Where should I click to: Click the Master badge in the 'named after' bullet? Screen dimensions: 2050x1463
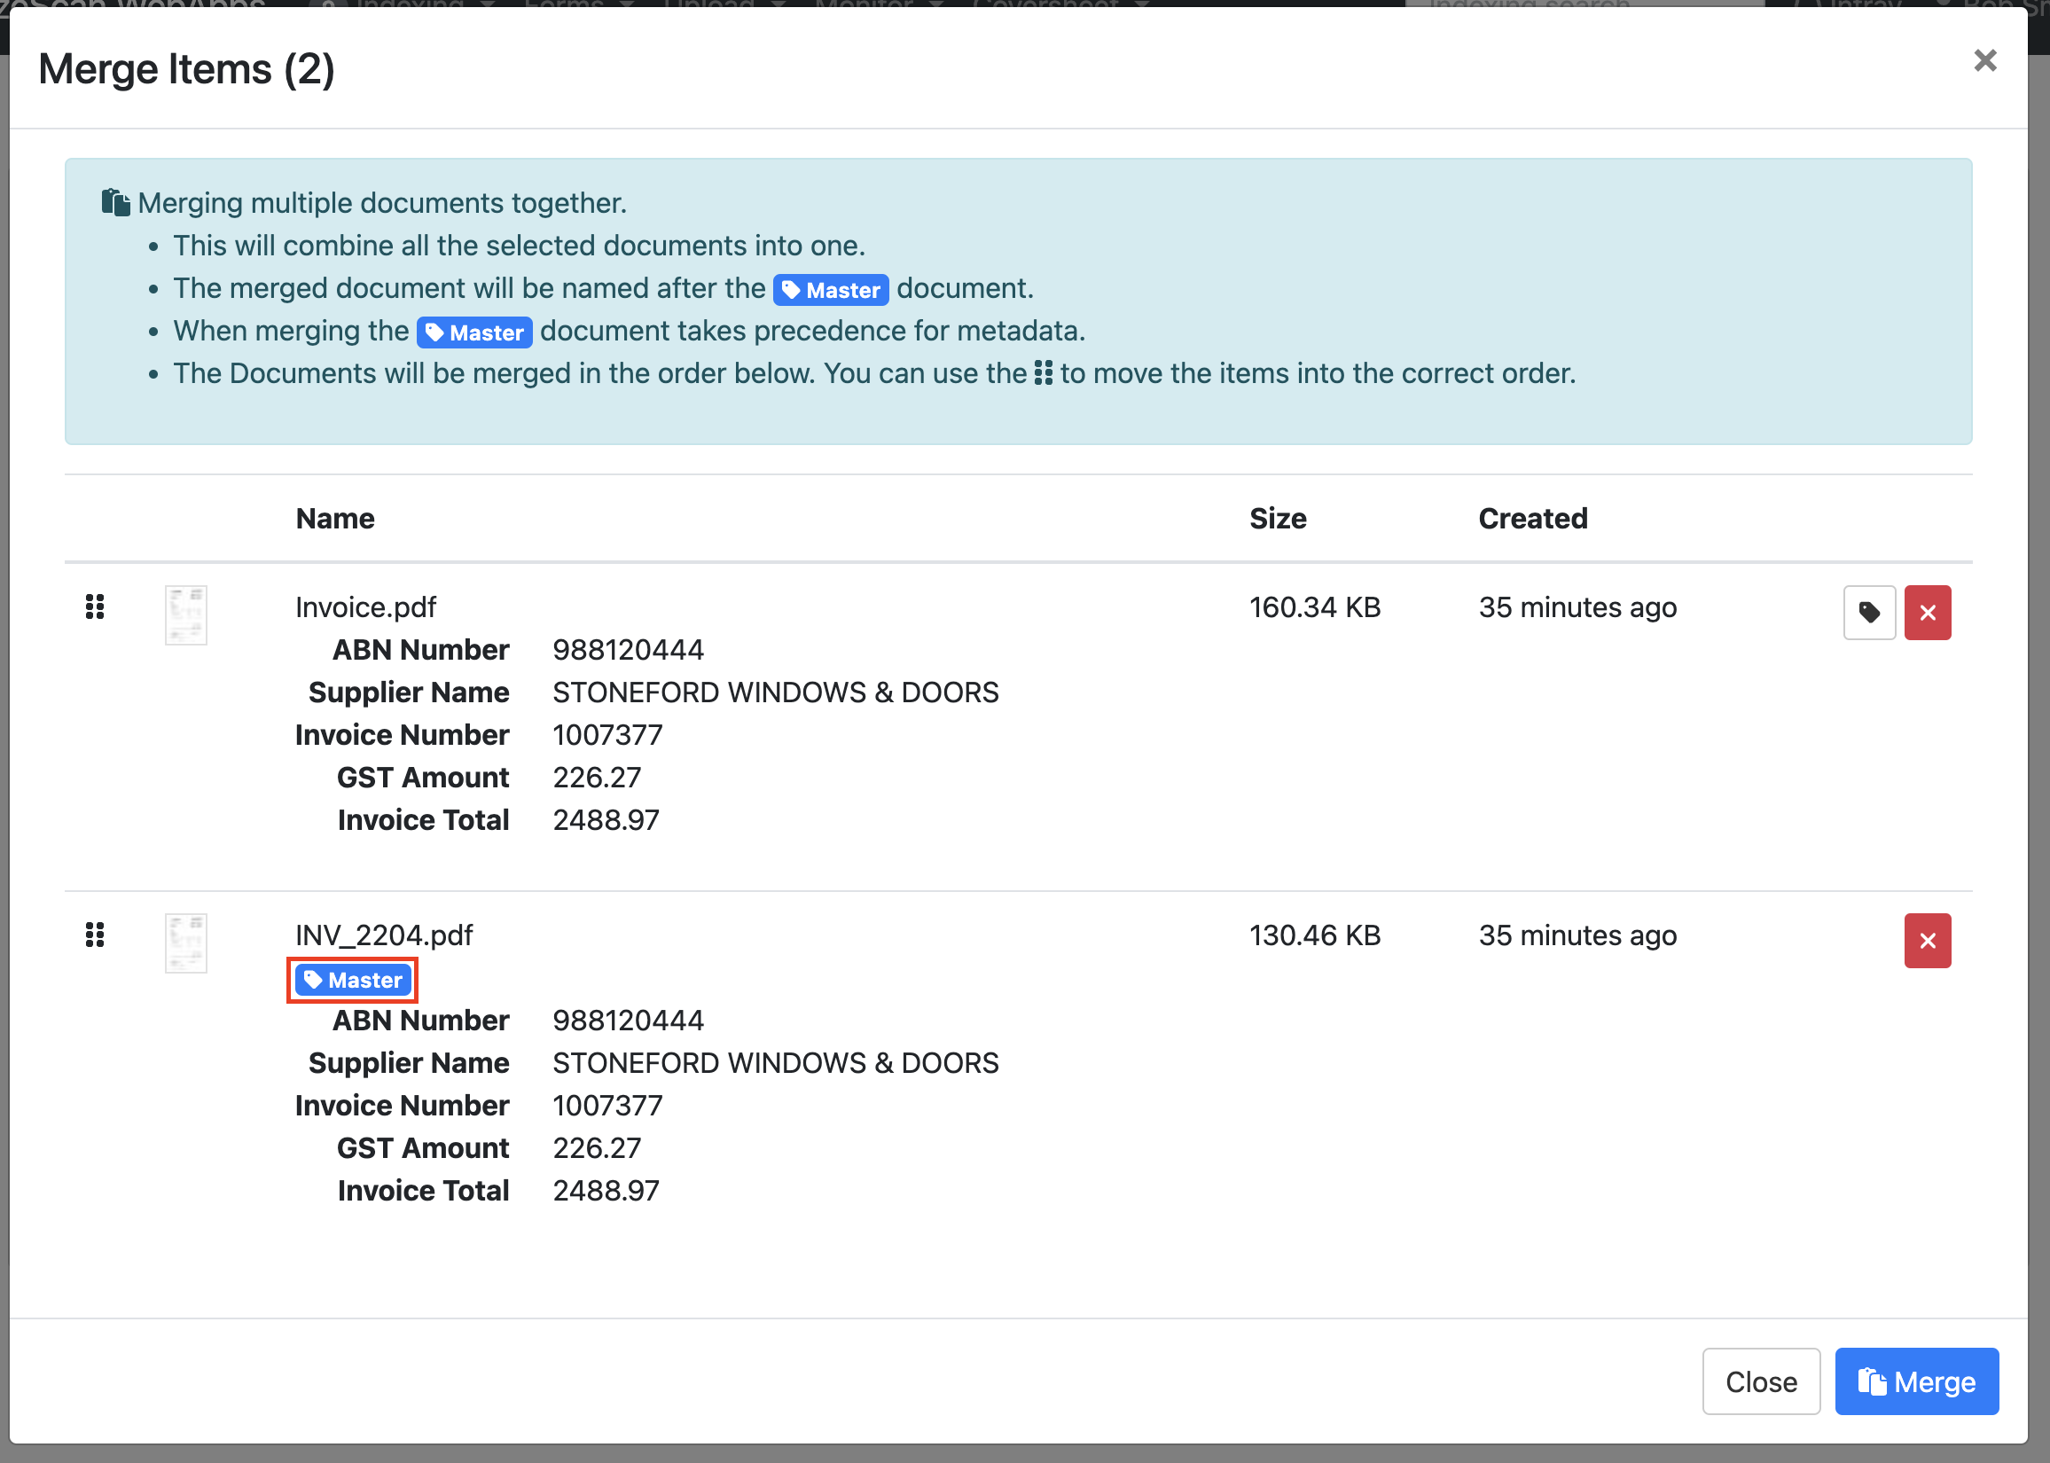[831, 290]
